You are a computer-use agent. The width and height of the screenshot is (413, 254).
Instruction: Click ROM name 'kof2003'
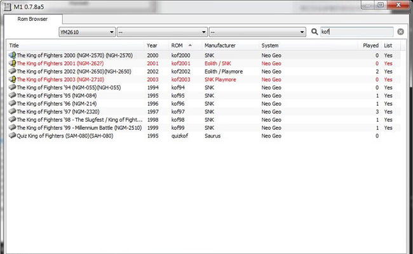coord(180,79)
